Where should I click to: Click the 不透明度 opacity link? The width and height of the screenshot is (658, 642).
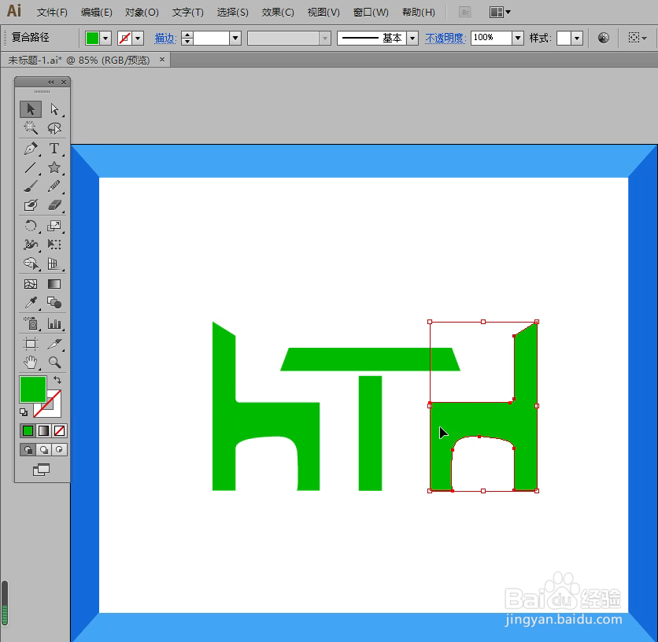click(x=445, y=39)
